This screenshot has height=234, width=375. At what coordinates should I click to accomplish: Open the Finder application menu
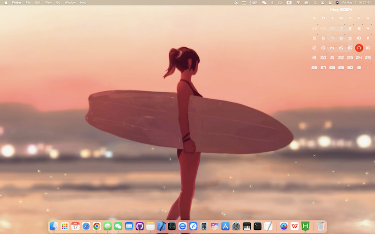pos(17,3)
